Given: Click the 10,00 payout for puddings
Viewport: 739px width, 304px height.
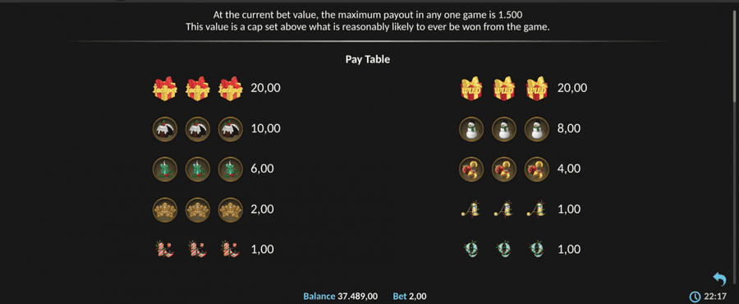Looking at the screenshot, I should [265, 129].
